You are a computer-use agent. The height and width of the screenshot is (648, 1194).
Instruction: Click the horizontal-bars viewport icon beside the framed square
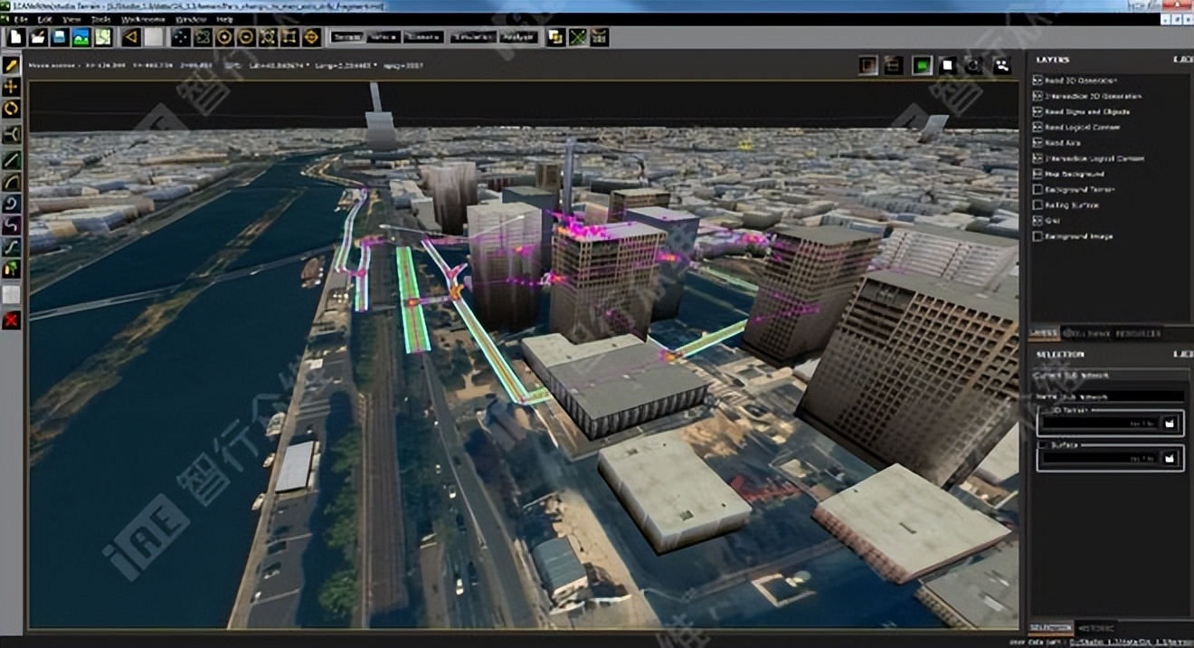[894, 65]
